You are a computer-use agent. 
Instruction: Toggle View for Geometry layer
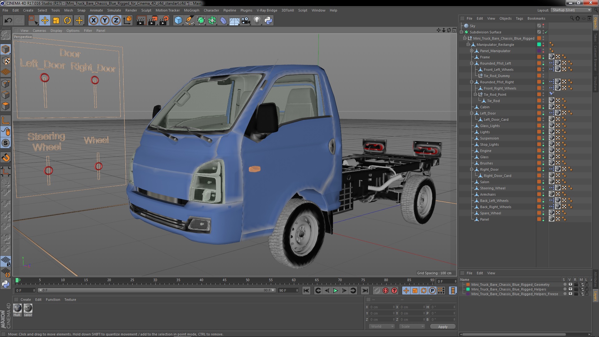pos(570,285)
